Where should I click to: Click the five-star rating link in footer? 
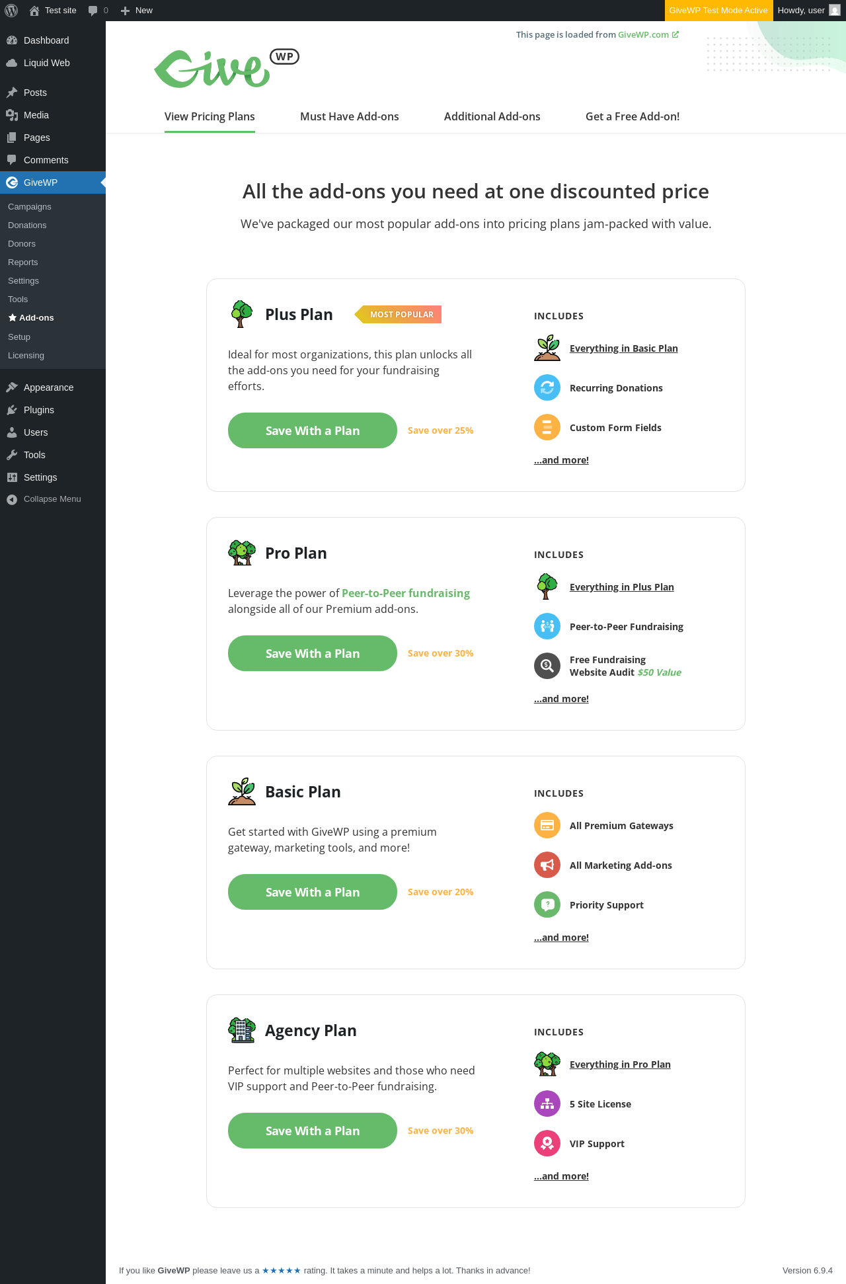pos(282,1270)
